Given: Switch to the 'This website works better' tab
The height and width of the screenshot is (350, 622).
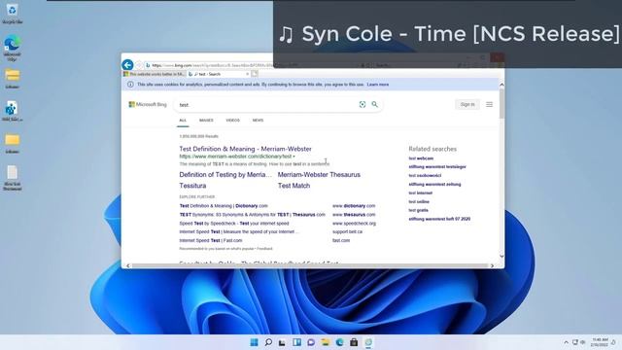Looking at the screenshot, I should click(x=154, y=74).
